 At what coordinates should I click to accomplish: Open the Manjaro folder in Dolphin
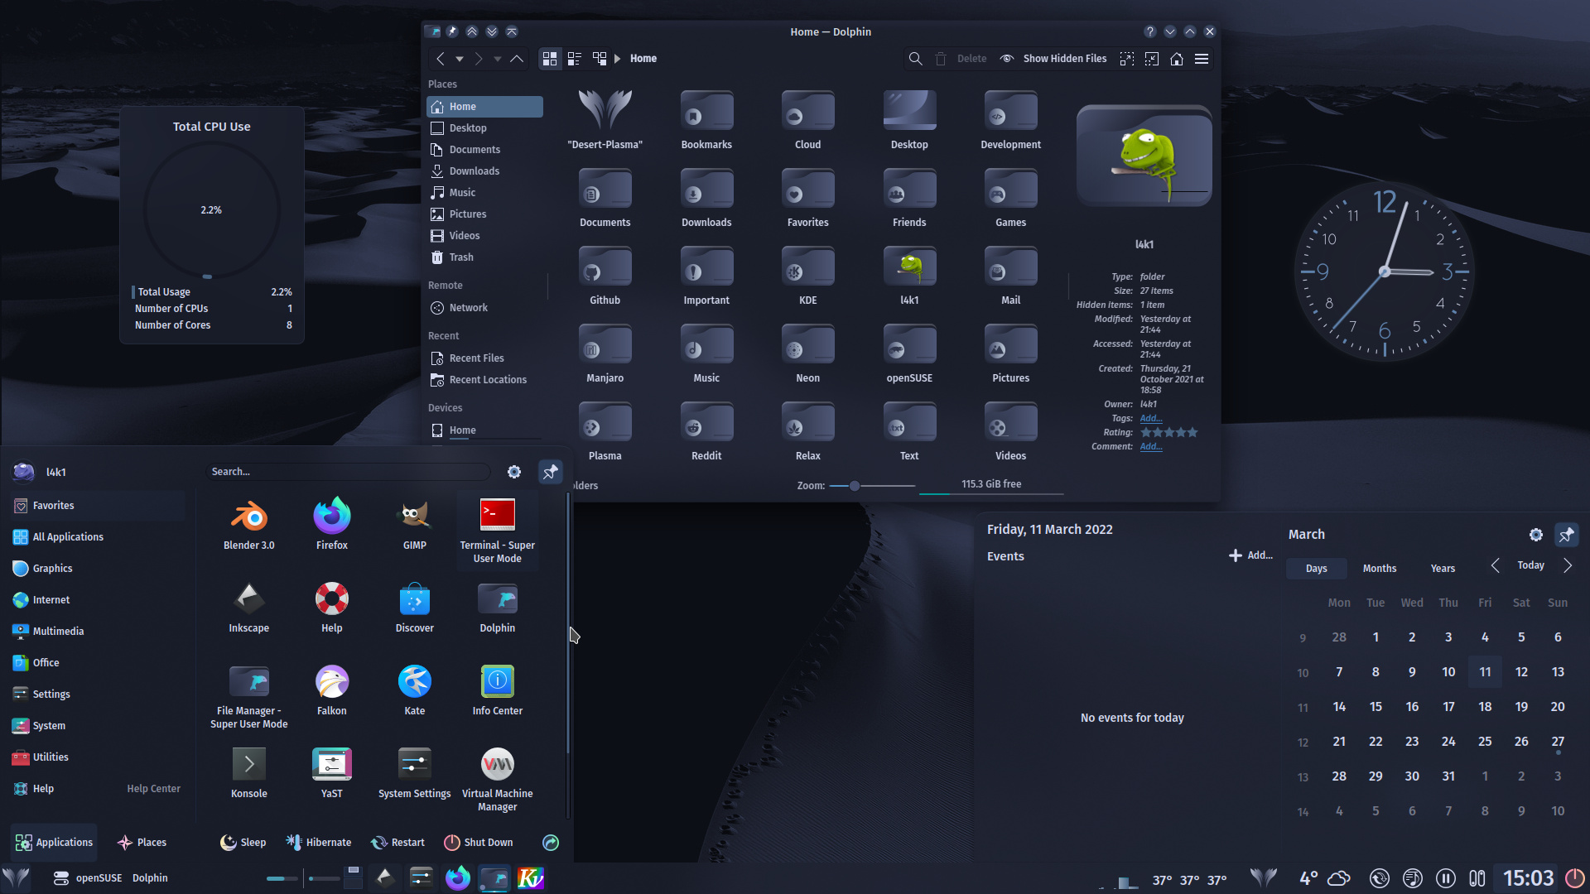coord(605,355)
